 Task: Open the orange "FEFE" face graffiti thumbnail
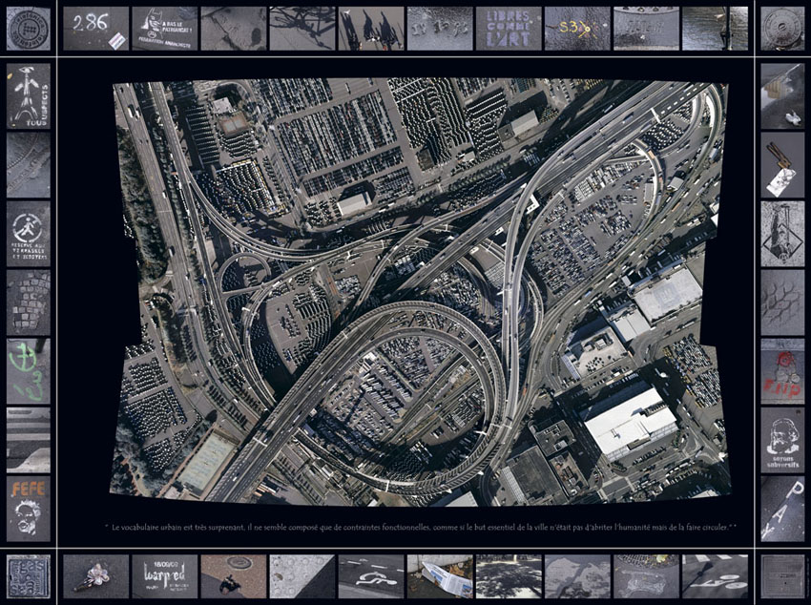[x=28, y=508]
